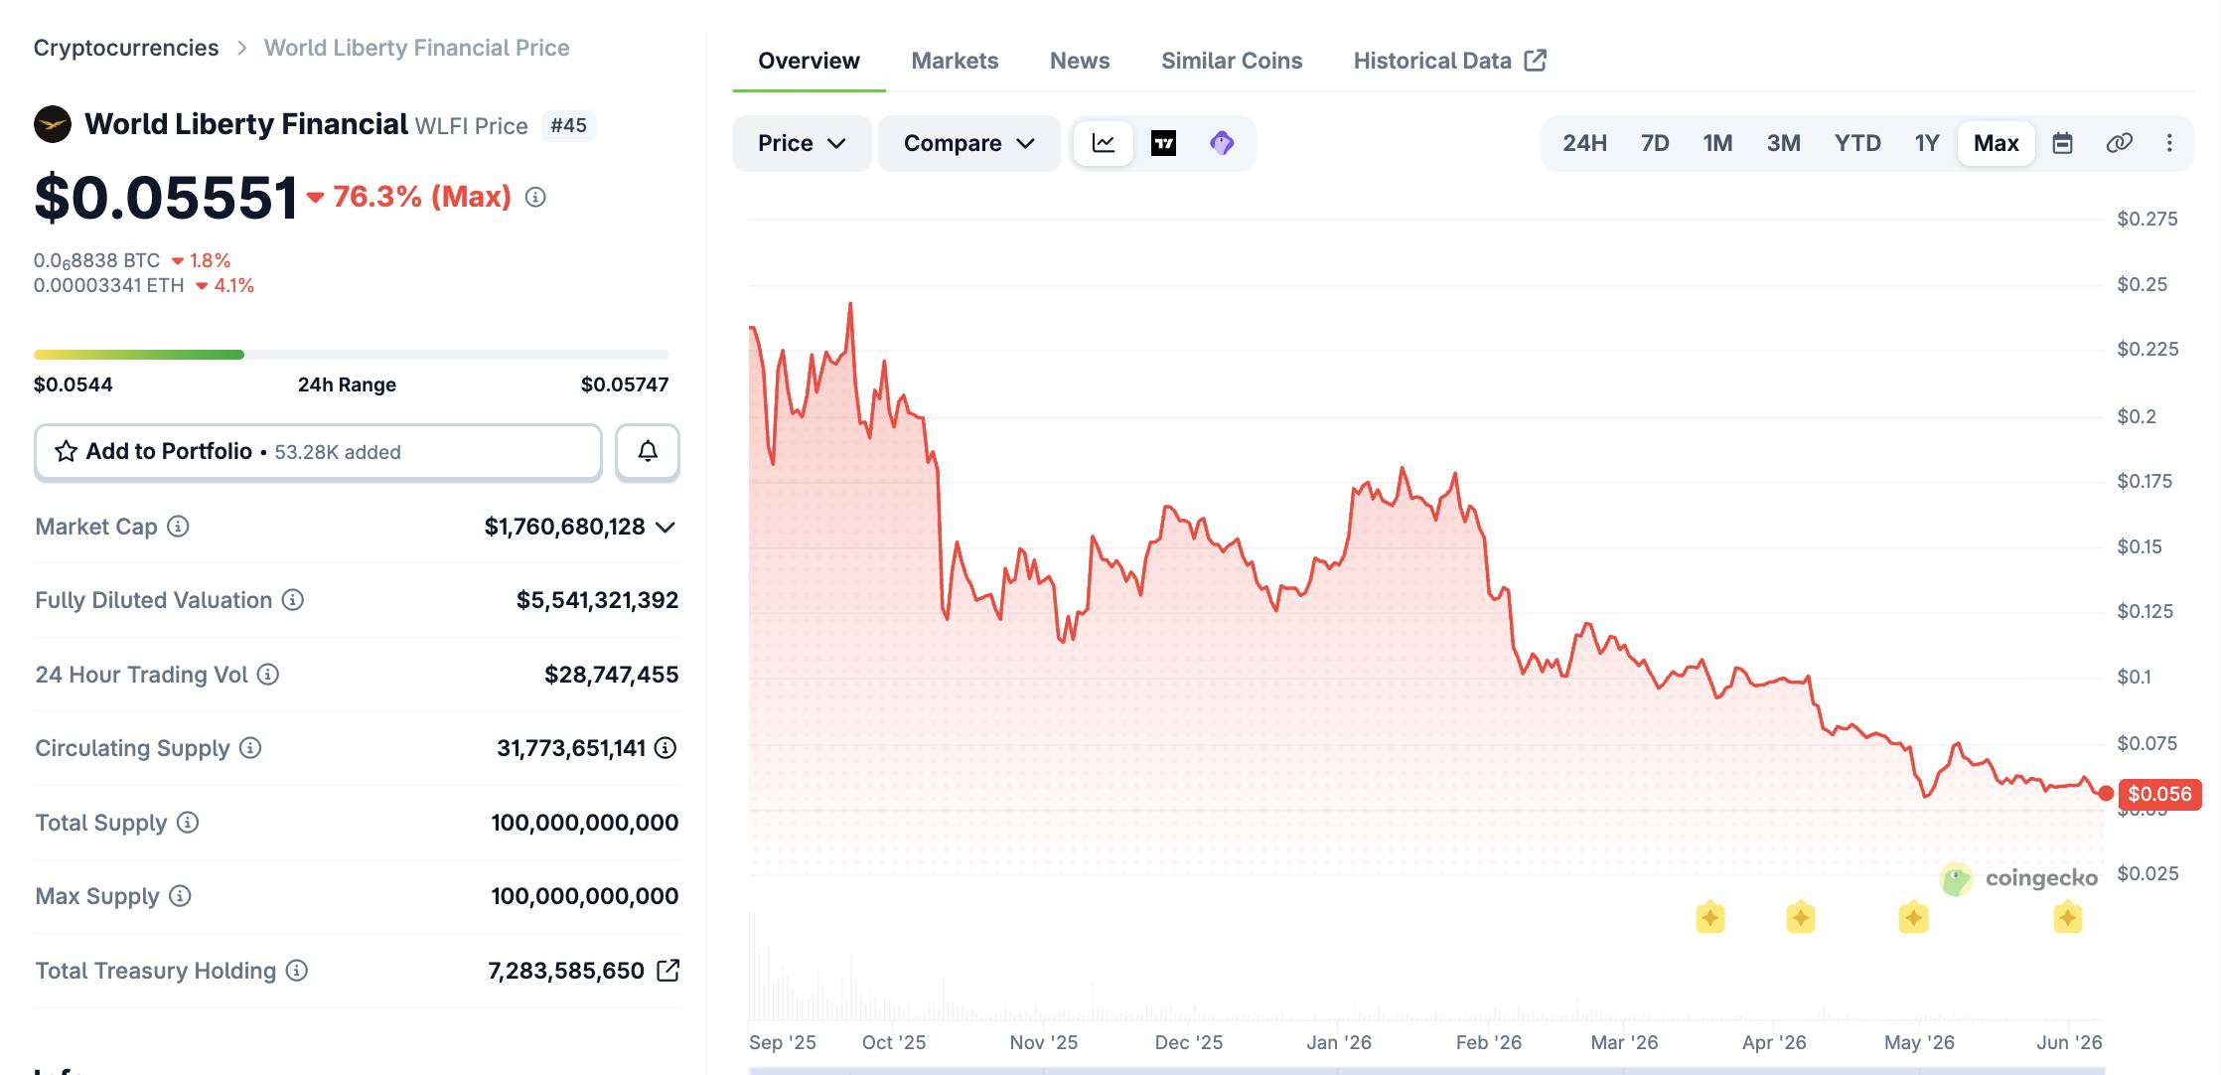Click the $0.05747 range high value
Viewport: 2221px width, 1075px height.
(625, 384)
